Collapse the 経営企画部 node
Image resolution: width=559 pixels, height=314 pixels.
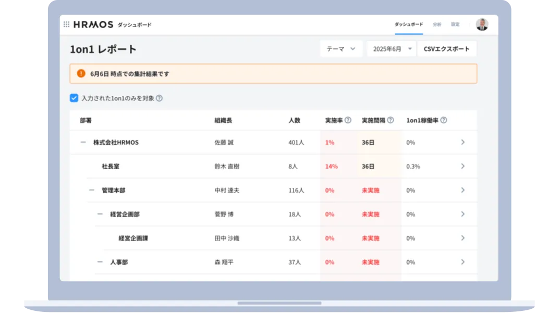100,214
